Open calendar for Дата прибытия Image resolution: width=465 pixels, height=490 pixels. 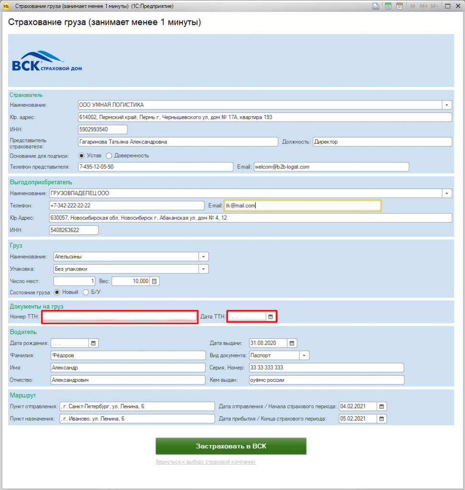tap(382, 419)
